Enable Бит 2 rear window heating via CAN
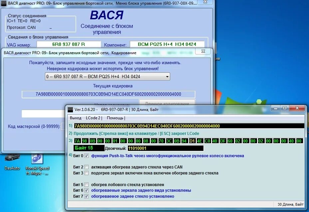The height and width of the screenshot is (212, 309). pos(86,167)
